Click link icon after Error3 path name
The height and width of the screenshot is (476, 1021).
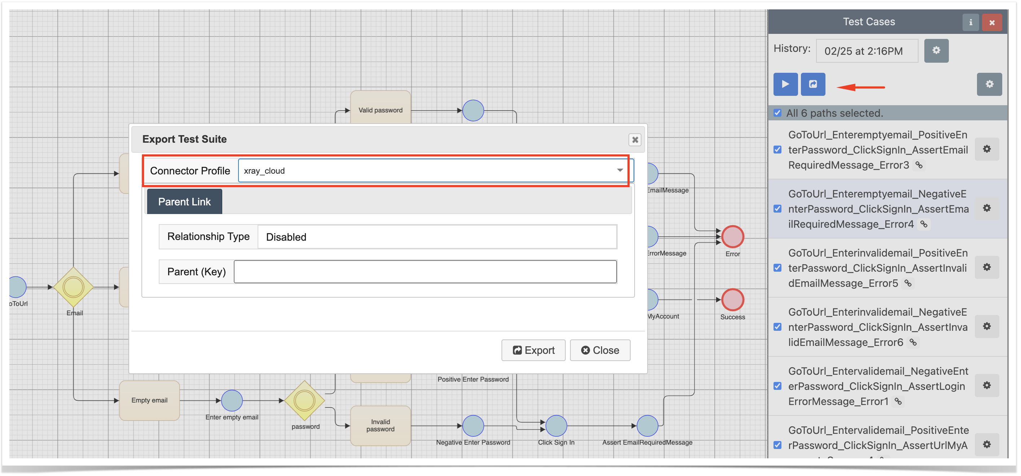[919, 165]
